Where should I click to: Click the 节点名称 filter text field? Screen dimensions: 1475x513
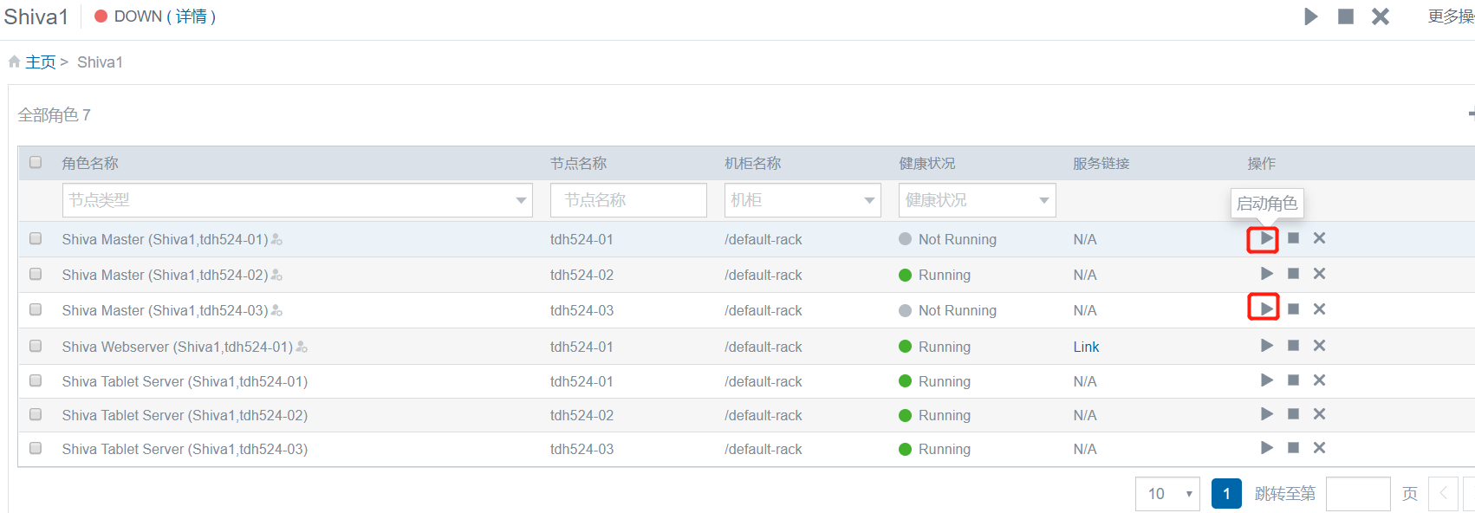[627, 200]
